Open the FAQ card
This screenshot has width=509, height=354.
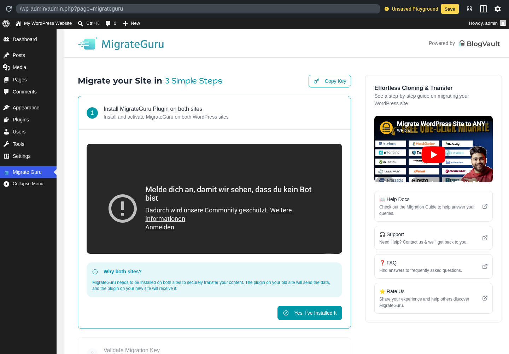[x=433, y=267]
